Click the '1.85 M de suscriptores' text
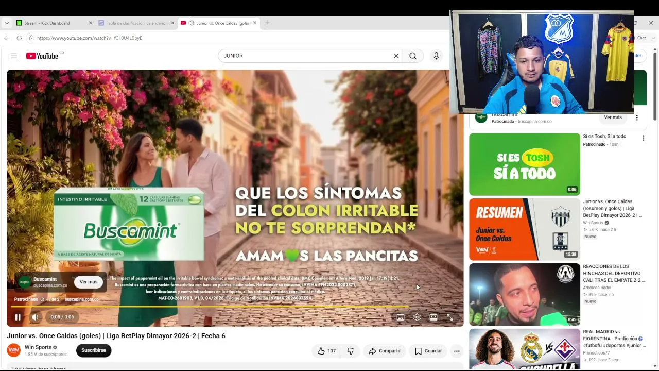This screenshot has width=659, height=371. coord(46,355)
